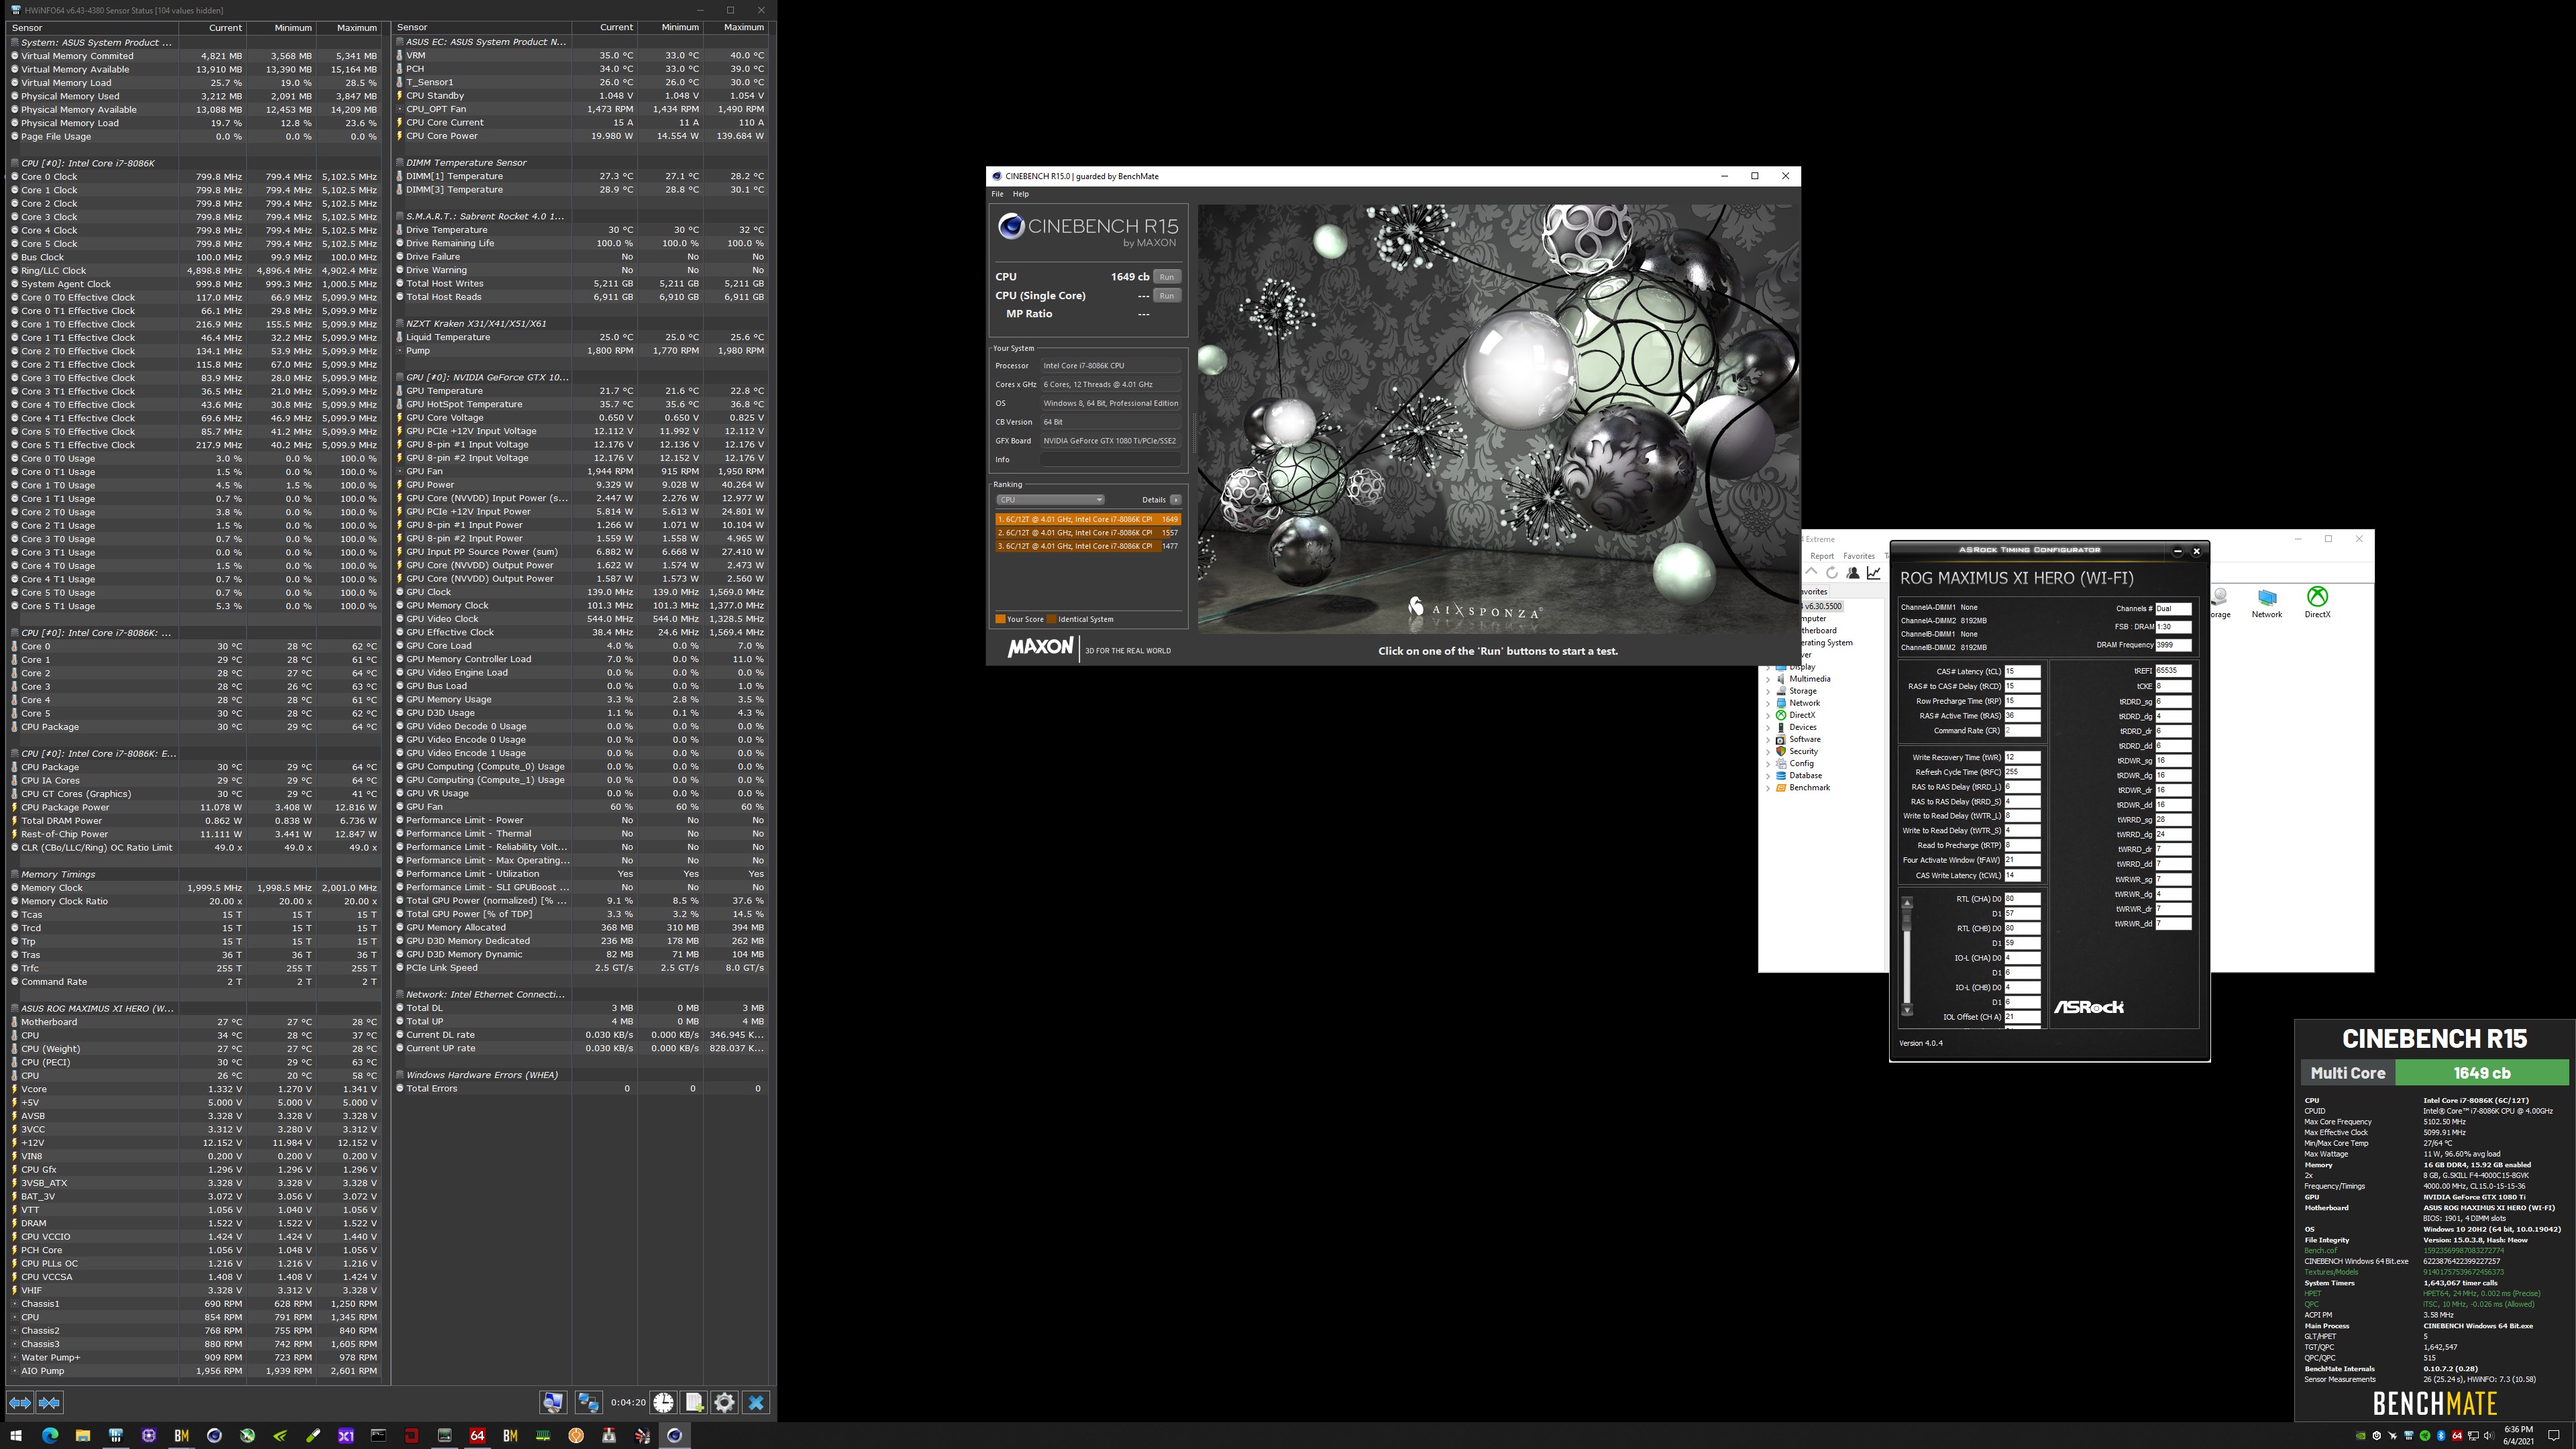Click the tCL CAS Latency value field
Image resolution: width=2576 pixels, height=1449 pixels.
tap(2022, 672)
